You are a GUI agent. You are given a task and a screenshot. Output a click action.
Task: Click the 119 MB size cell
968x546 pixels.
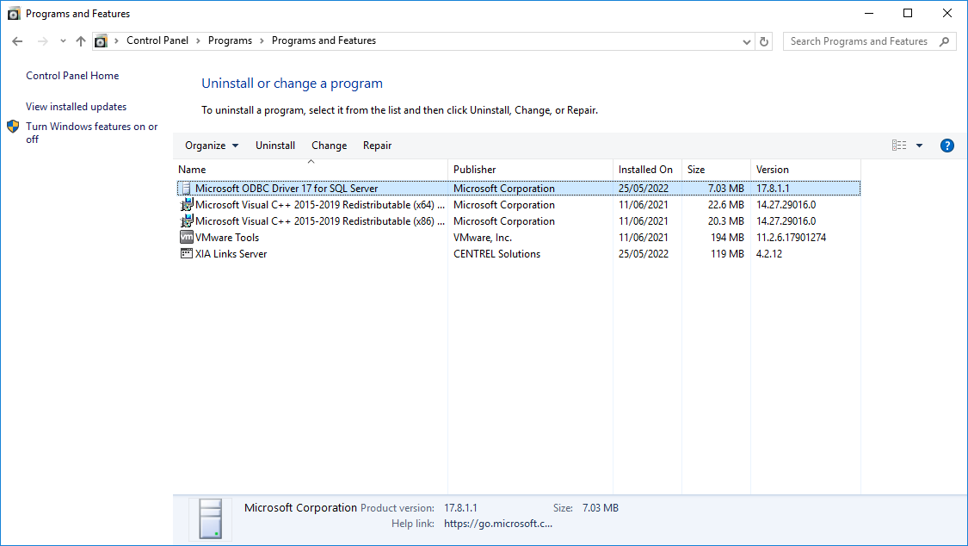click(x=727, y=254)
